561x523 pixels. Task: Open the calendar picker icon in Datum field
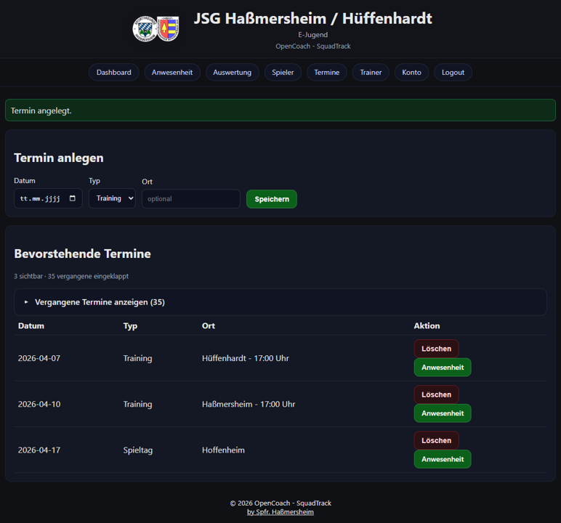pyautogui.click(x=72, y=198)
